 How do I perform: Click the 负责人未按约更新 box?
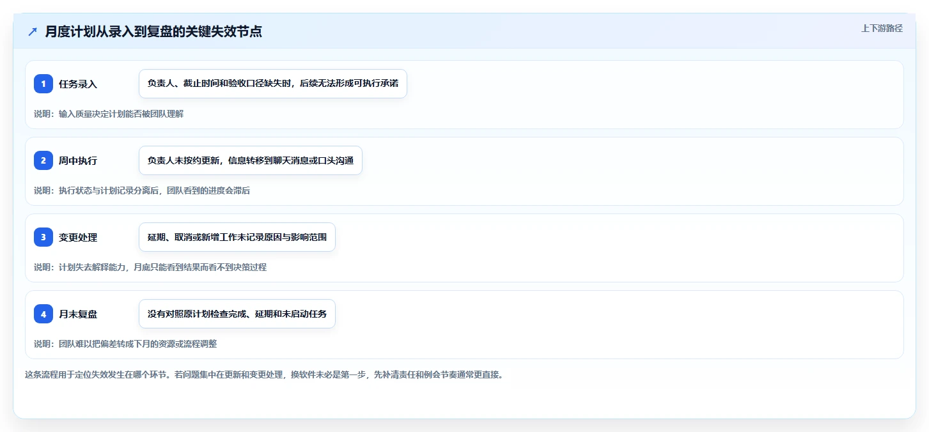click(x=251, y=160)
